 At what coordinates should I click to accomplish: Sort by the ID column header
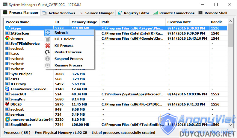click(61, 22)
